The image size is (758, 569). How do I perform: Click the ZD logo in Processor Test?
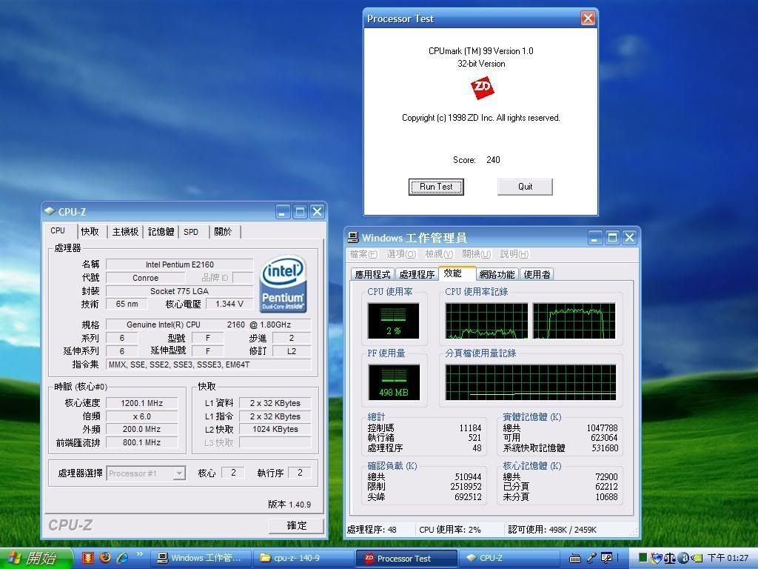click(x=482, y=89)
